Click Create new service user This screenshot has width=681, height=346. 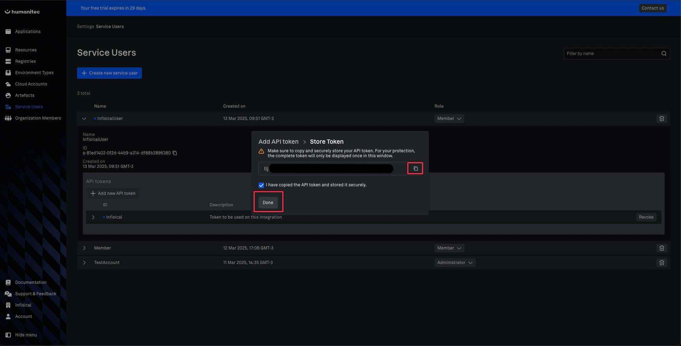click(109, 73)
